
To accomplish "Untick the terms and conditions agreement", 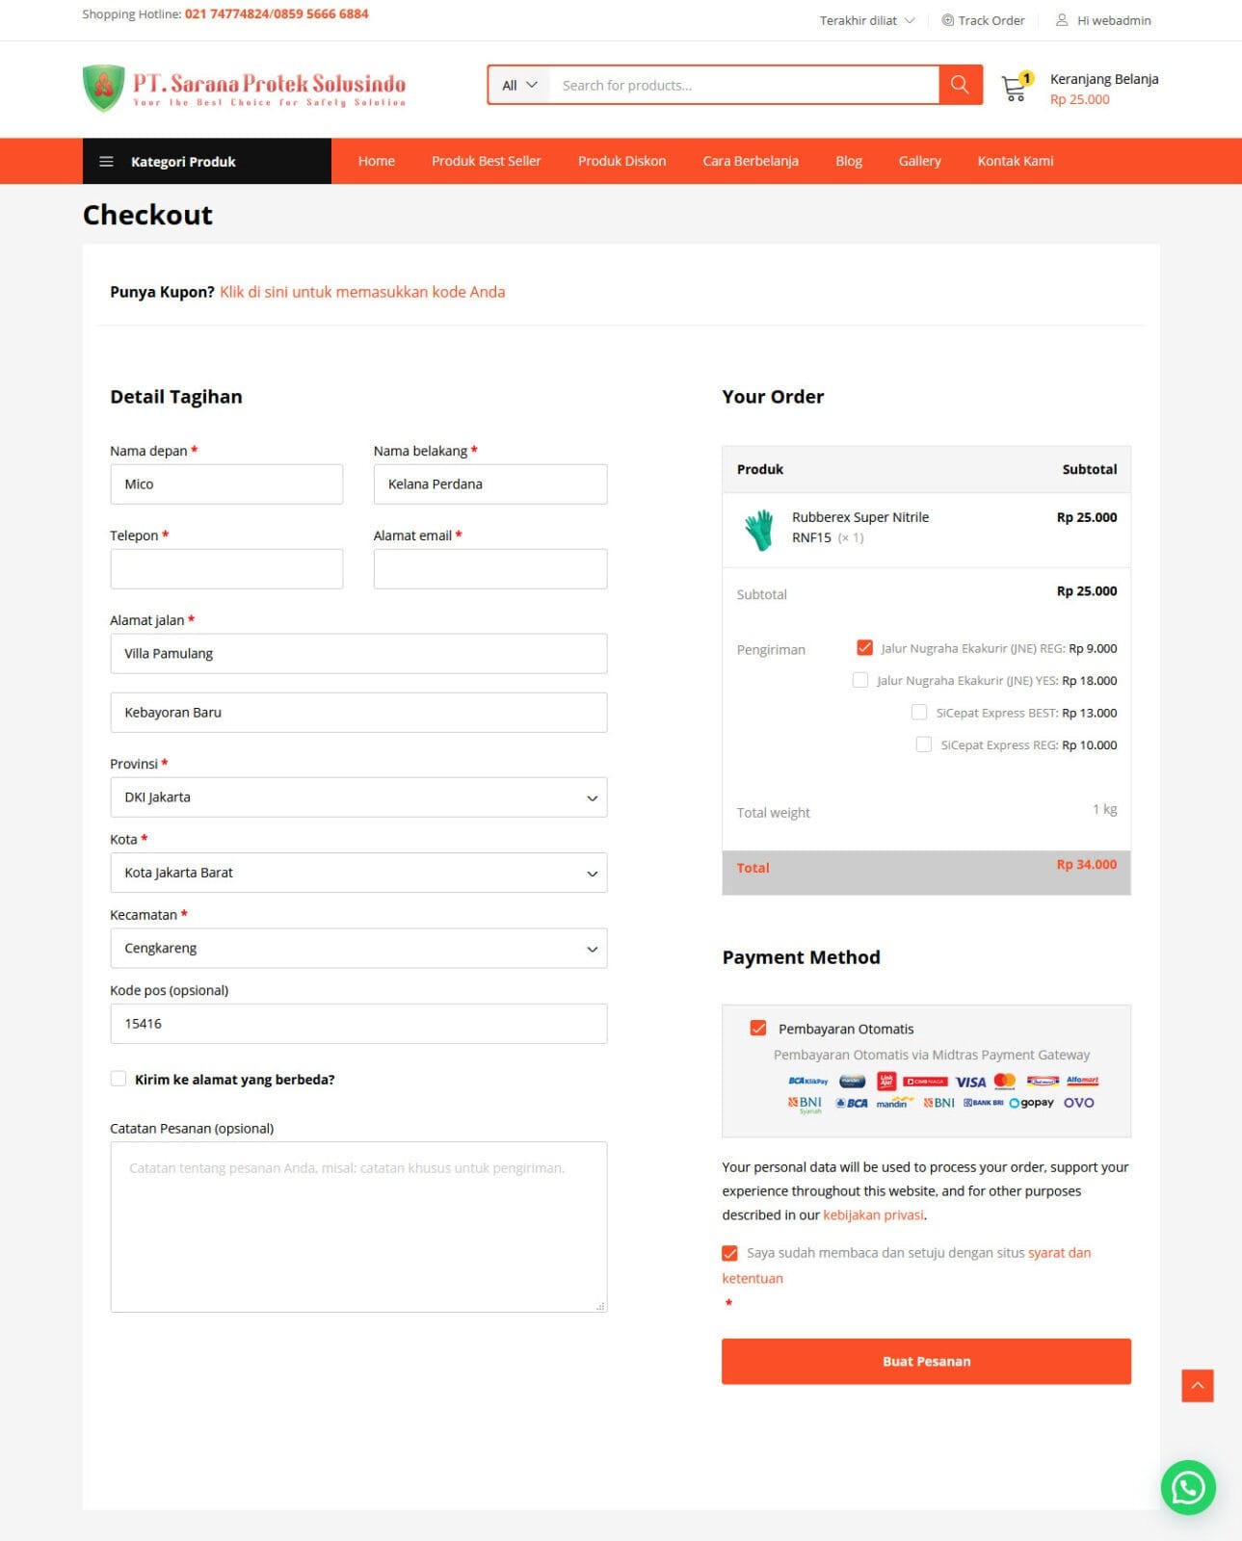I will click(730, 1253).
